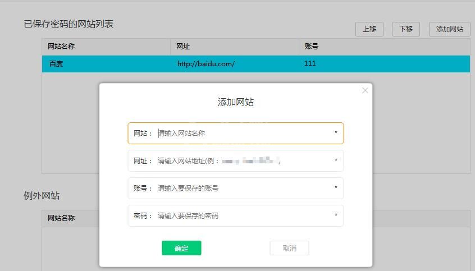Click the account value 111 cell
The image size is (475, 271).
(310, 63)
